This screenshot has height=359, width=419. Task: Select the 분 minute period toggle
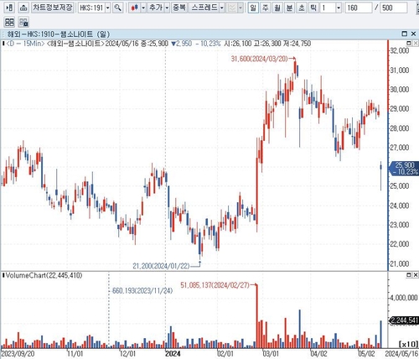click(x=289, y=8)
